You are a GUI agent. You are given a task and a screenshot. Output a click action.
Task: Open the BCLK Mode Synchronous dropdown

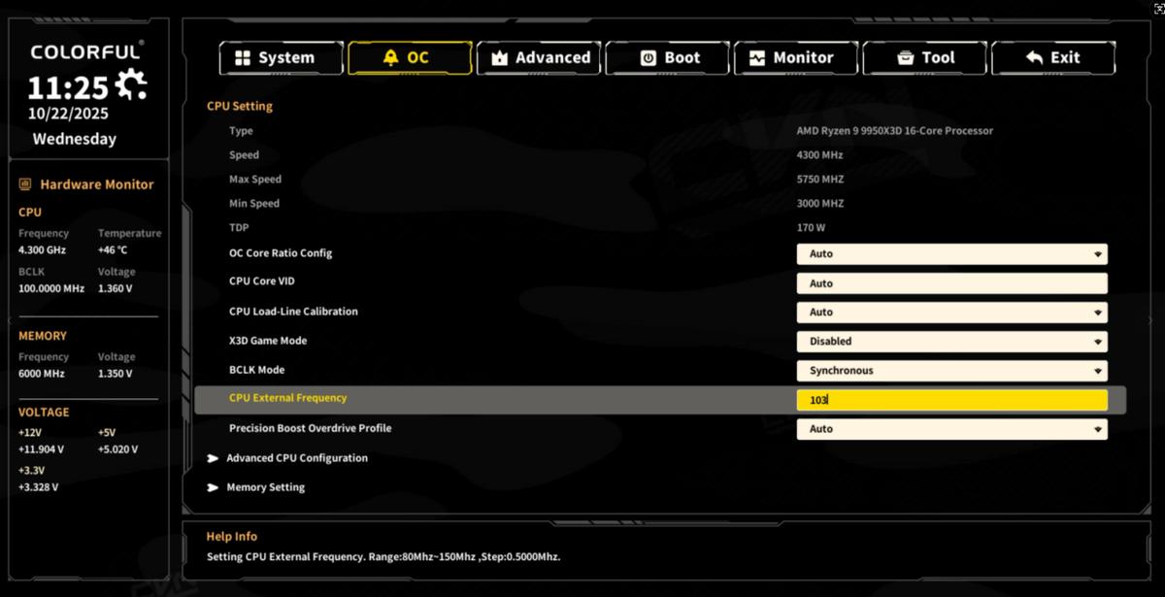[x=951, y=371]
